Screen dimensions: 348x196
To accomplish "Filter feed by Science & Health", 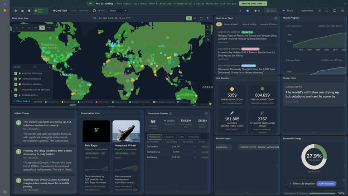I will pos(231,24).
